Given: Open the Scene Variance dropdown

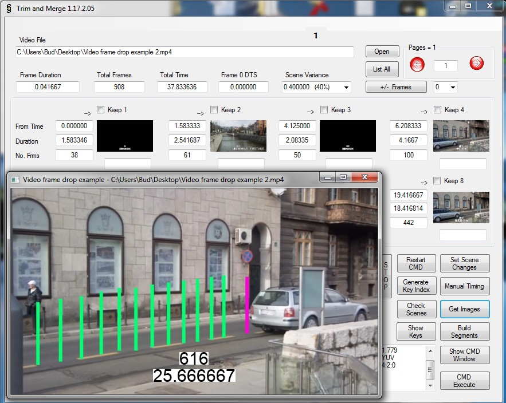Looking at the screenshot, I should click(346, 88).
